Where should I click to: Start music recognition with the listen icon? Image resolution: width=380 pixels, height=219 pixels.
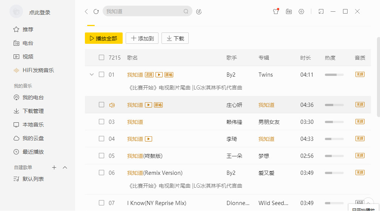pyautogui.click(x=199, y=11)
